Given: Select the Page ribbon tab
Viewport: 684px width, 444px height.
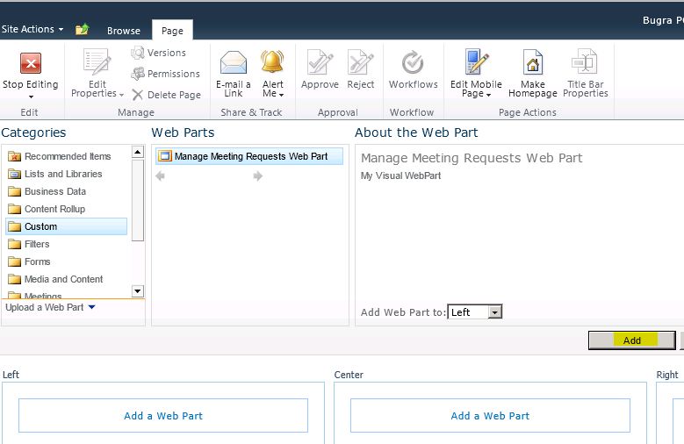Looking at the screenshot, I should tap(172, 31).
